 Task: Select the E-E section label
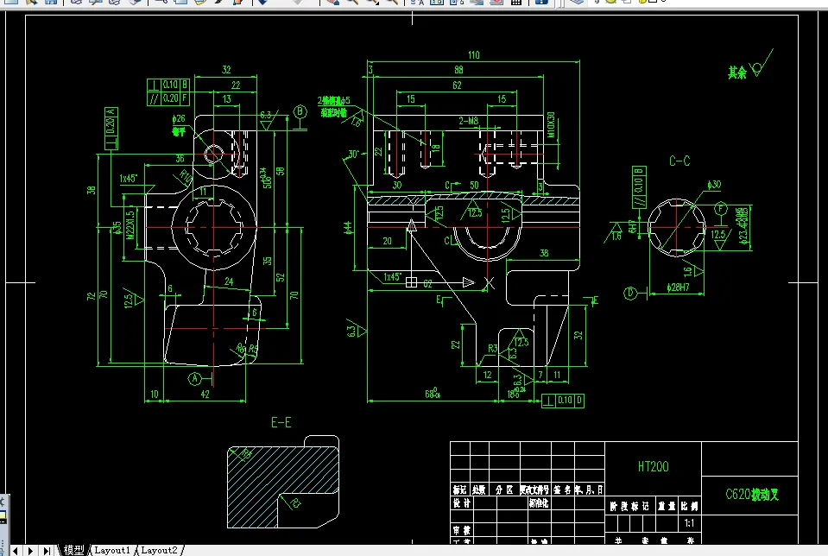[281, 422]
